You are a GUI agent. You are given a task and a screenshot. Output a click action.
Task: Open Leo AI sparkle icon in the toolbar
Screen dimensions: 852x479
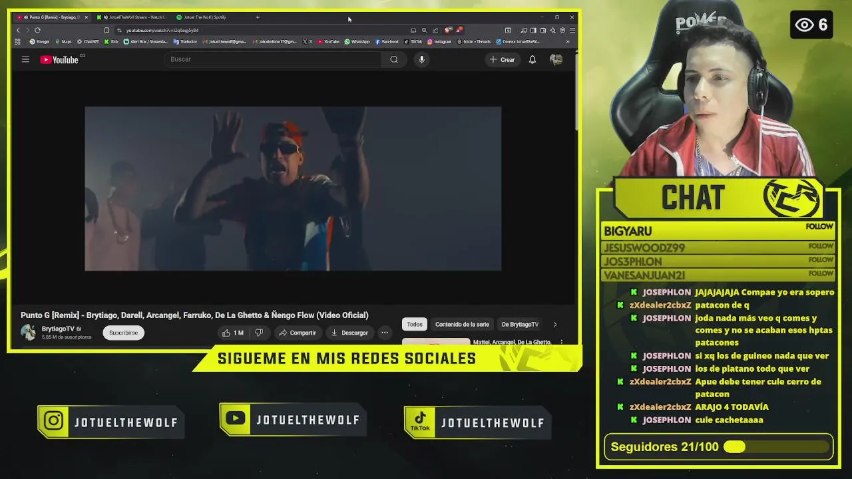[552, 31]
